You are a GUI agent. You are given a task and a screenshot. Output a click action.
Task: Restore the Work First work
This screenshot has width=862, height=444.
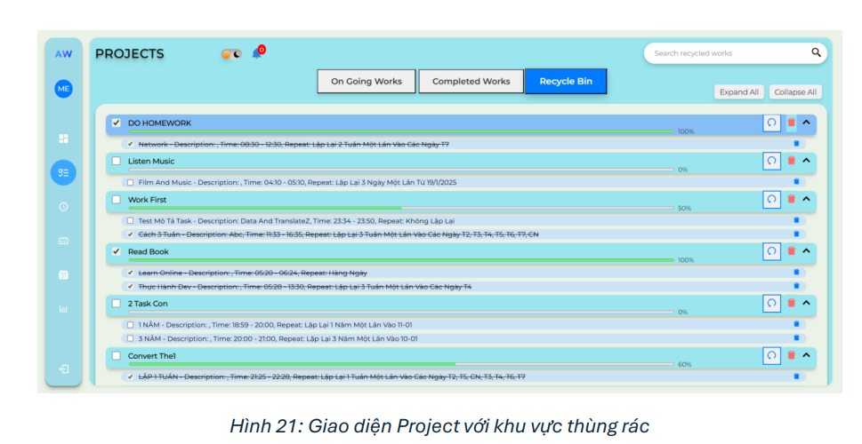(772, 199)
